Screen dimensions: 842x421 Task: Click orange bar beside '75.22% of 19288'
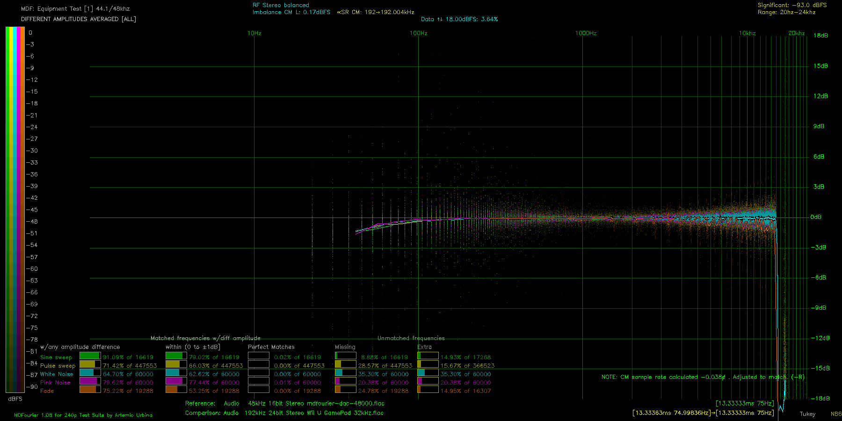click(90, 389)
